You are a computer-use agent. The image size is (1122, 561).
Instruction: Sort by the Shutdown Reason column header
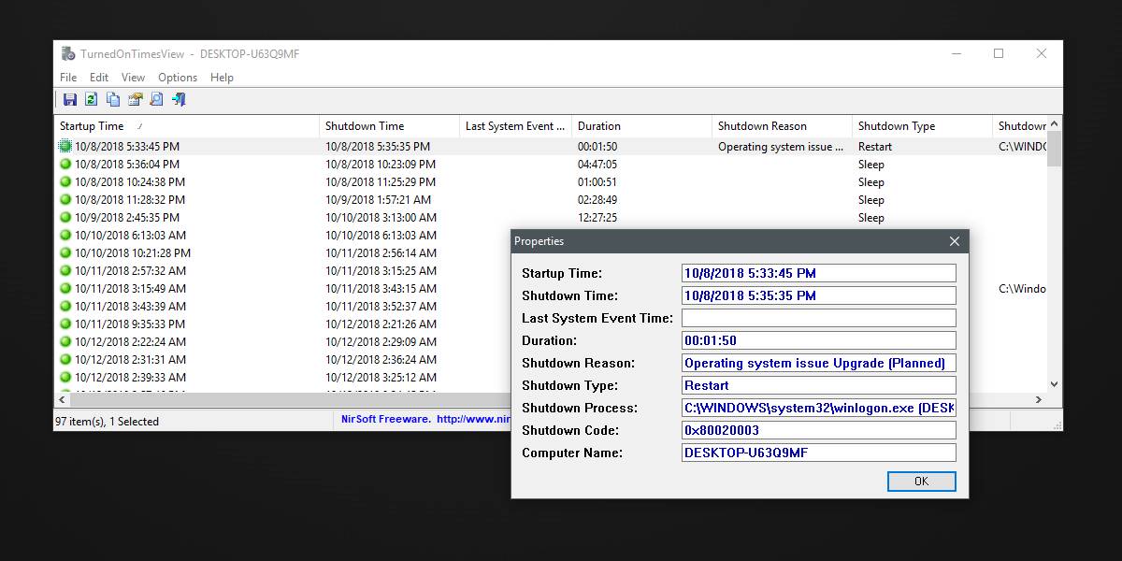pos(782,125)
